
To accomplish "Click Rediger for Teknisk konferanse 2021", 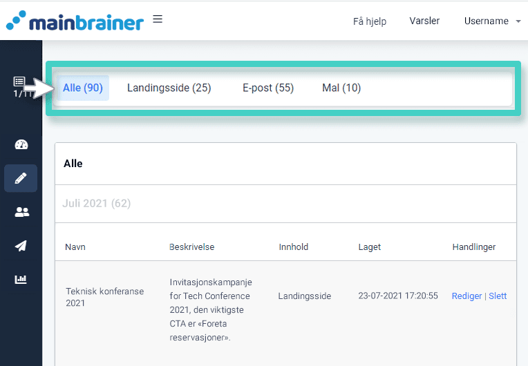I will tap(466, 296).
